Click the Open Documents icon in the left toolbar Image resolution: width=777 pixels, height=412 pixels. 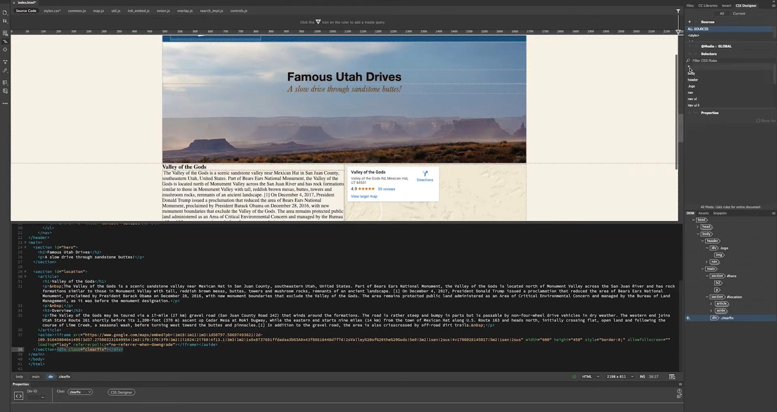coord(5,13)
